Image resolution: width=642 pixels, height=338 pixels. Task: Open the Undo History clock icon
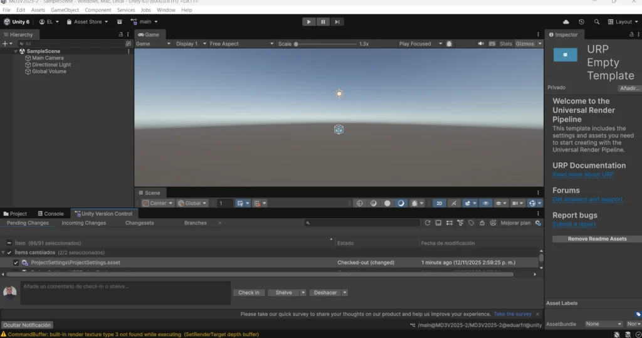(581, 22)
